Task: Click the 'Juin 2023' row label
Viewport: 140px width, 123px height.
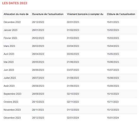Action: pos(9,70)
